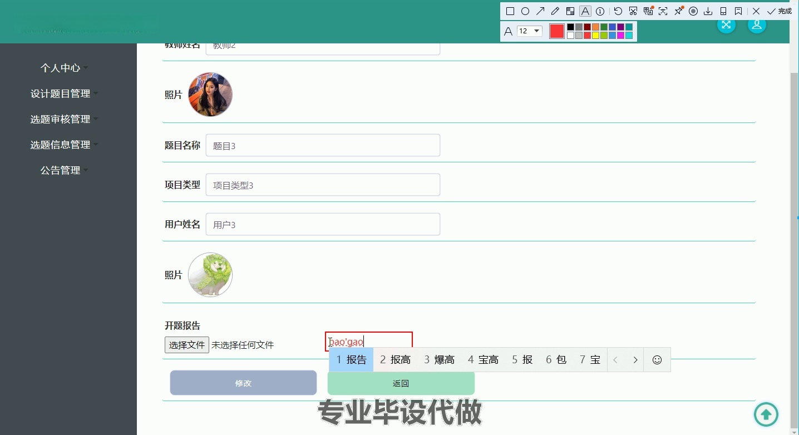Click the 开题报告 field label
The image size is (799, 435).
coord(183,325)
